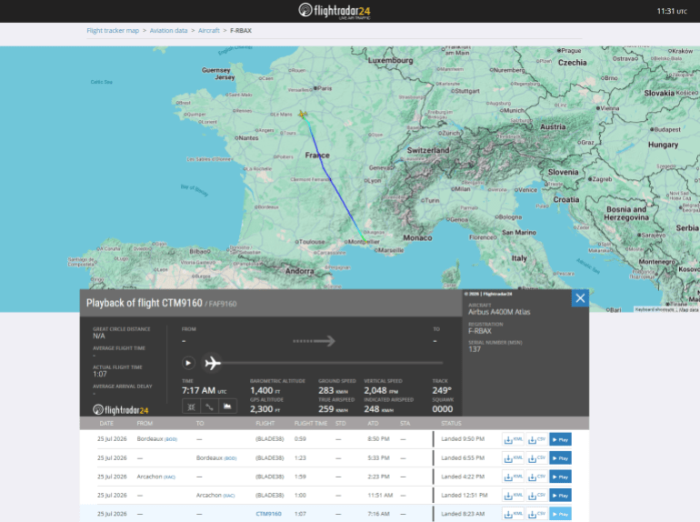Play the flight that landed 12:51 PM
Viewport: 700px width, 522px height.
click(560, 496)
